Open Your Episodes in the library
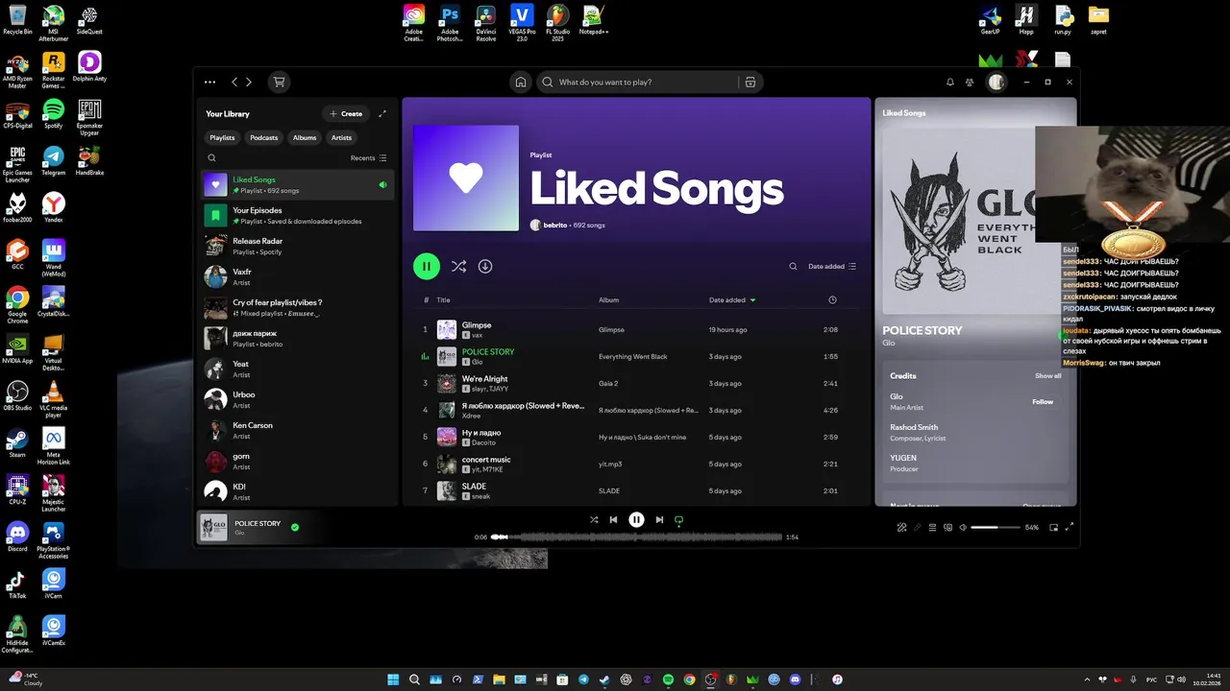 (x=298, y=216)
